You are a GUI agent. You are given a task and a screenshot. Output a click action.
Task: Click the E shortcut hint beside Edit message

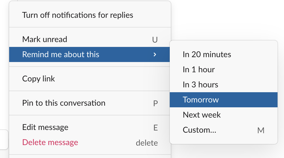pyautogui.click(x=155, y=128)
